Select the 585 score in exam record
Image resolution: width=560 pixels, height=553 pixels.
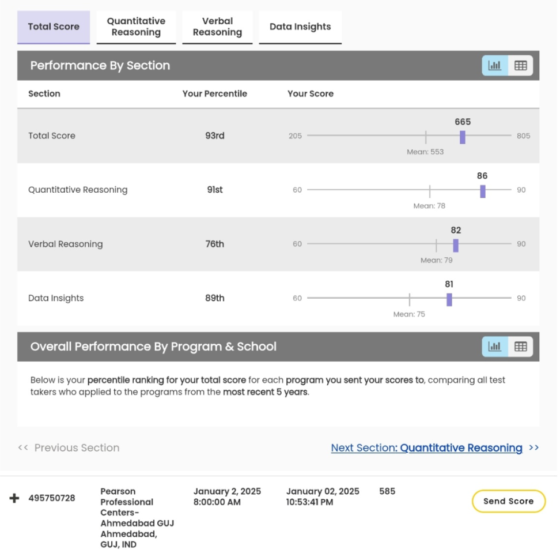pos(387,492)
